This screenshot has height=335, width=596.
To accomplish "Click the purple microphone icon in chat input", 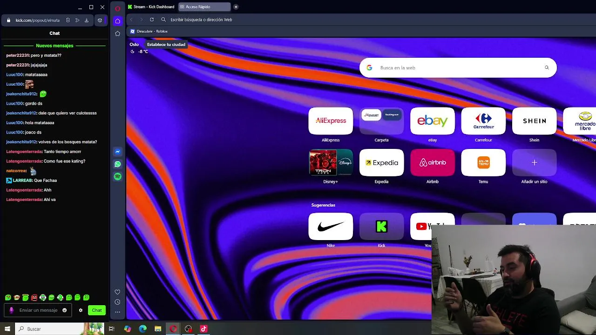I will coord(12,310).
